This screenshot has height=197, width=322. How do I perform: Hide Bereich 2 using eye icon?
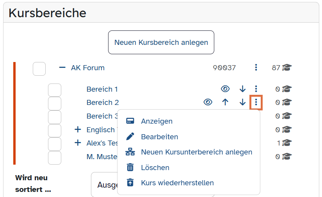(208, 102)
